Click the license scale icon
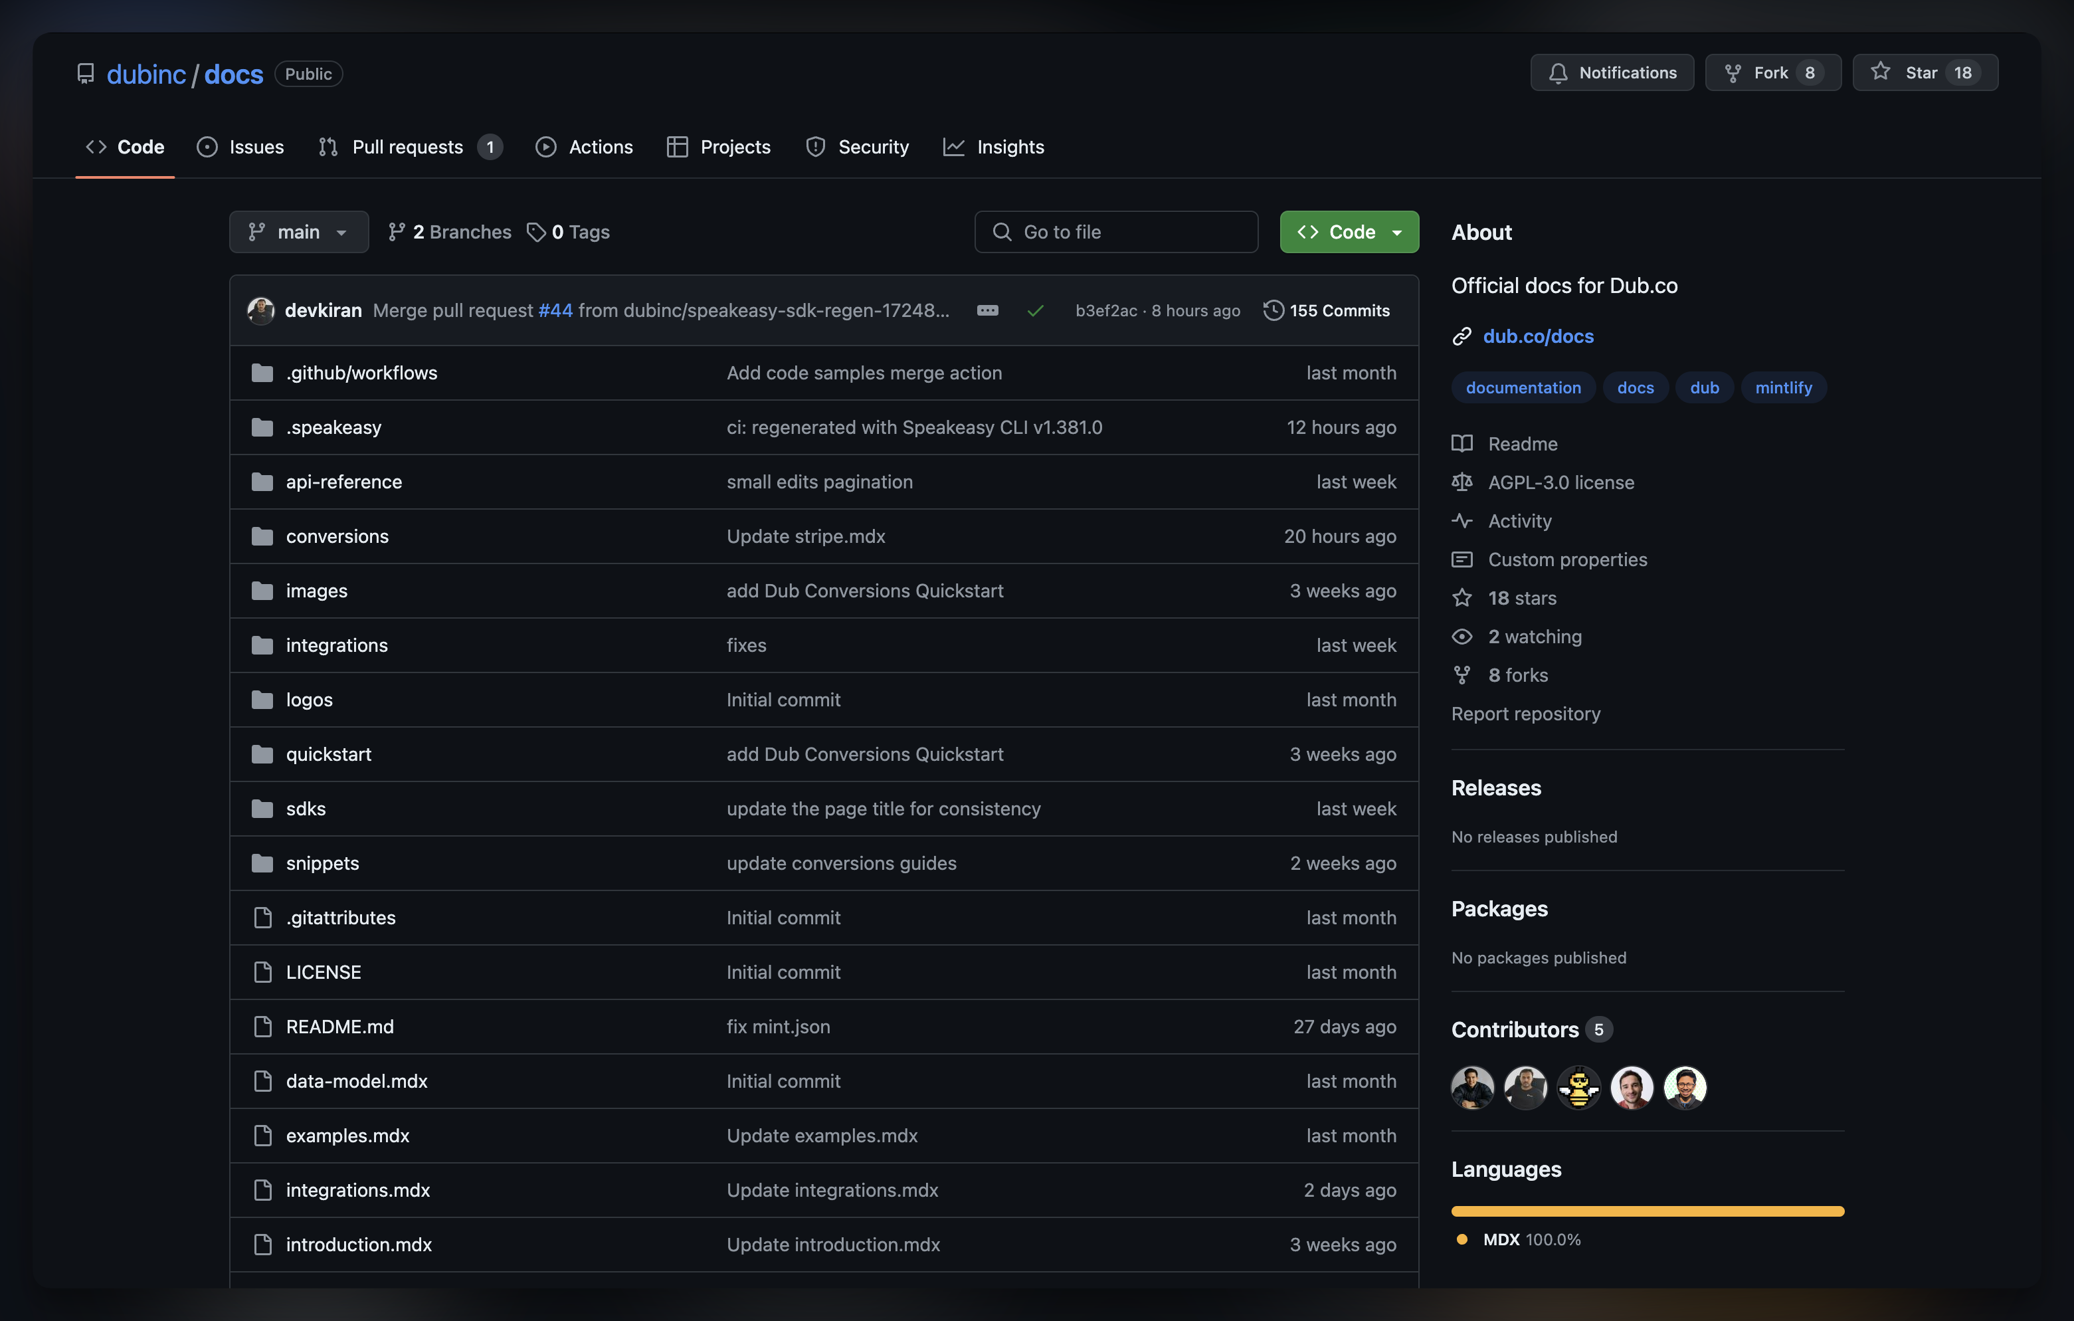Screen dimensions: 2074x1321 click(1461, 482)
